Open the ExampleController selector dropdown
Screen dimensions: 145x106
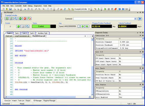coord(89,9)
